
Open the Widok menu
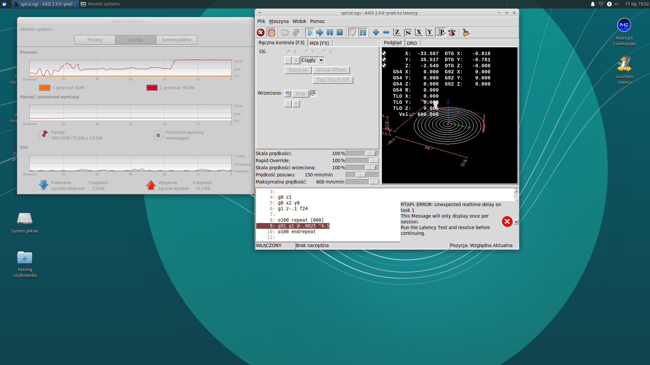coord(299,21)
